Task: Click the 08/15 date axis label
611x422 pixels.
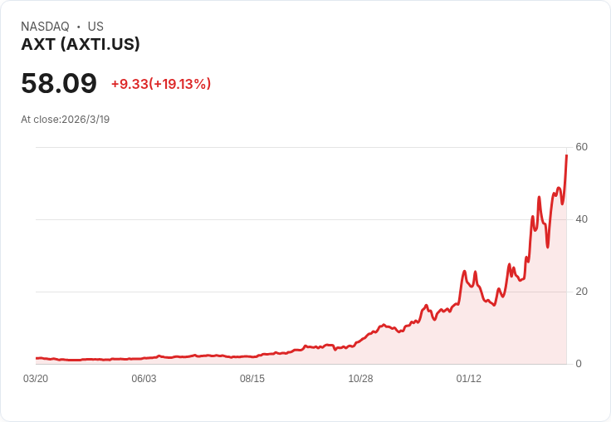Action: point(252,379)
